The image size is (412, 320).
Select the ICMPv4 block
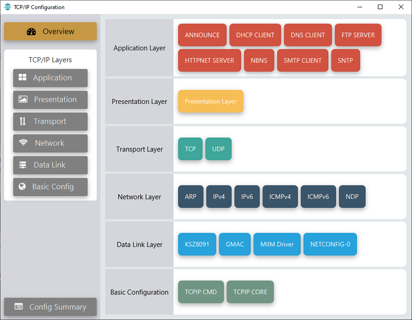(x=280, y=196)
